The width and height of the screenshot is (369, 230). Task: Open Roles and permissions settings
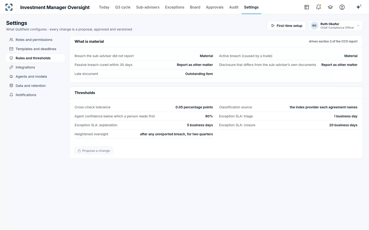tap(36, 40)
